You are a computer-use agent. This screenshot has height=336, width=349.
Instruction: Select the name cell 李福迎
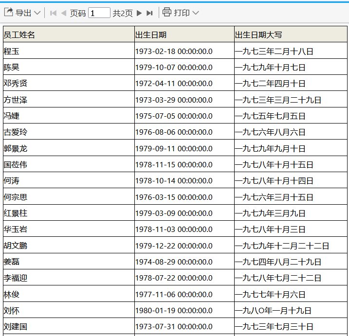(x=69, y=277)
